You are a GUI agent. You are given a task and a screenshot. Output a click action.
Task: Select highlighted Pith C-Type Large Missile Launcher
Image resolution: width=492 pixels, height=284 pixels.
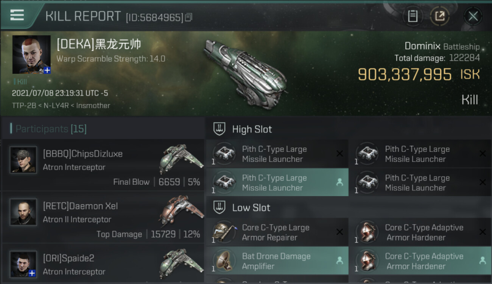tap(277, 183)
